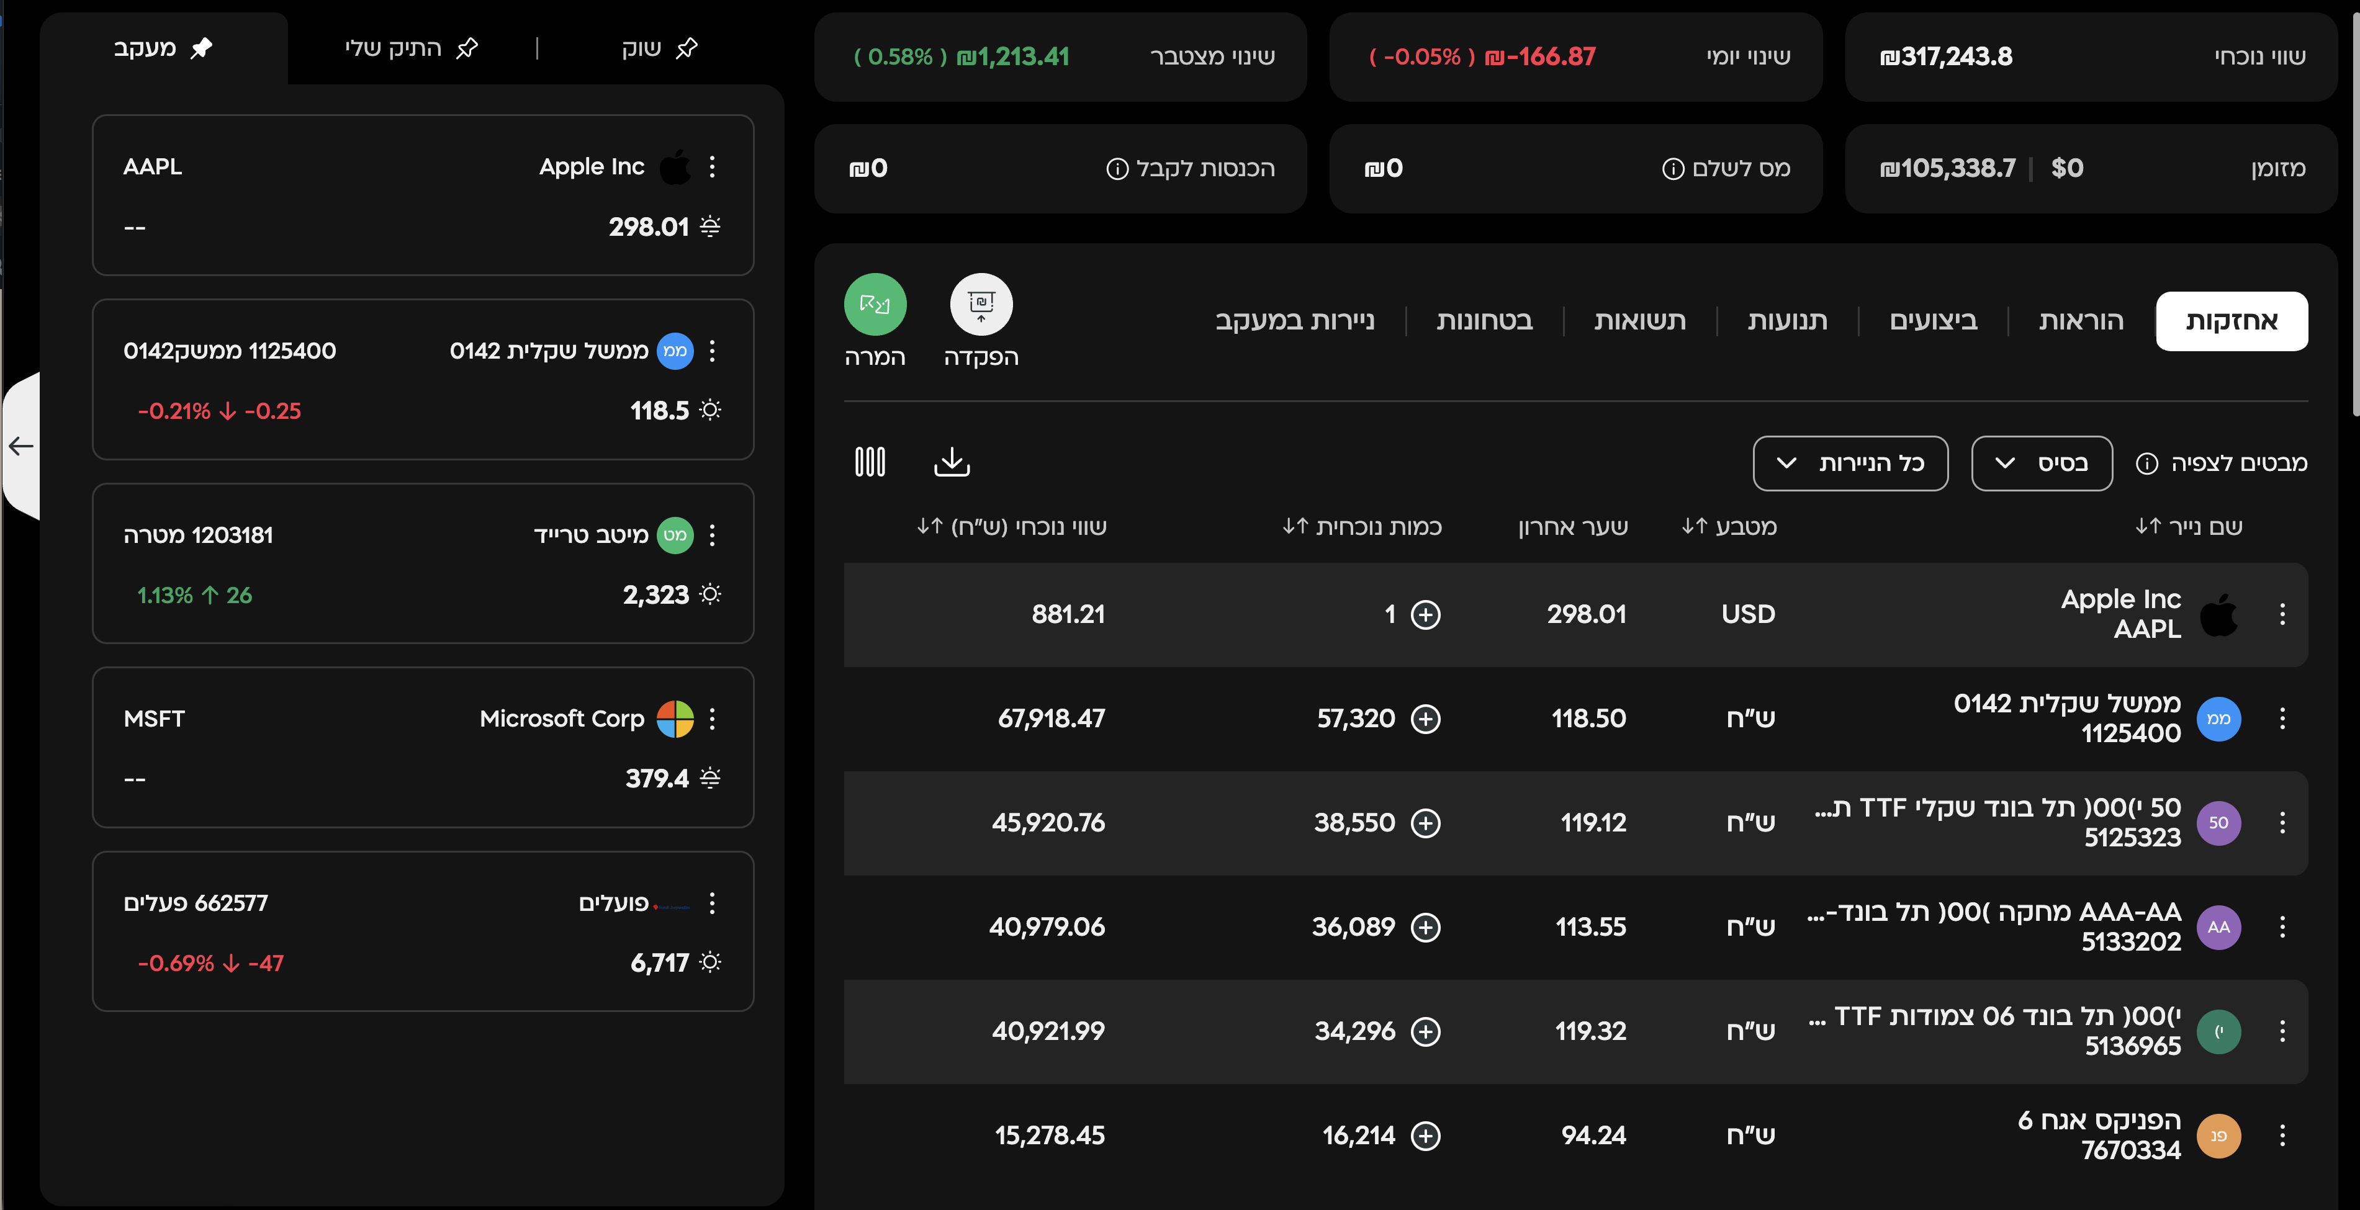The width and height of the screenshot is (2360, 1210).
Task: Open the הפקדה deposit icon
Action: (x=981, y=304)
